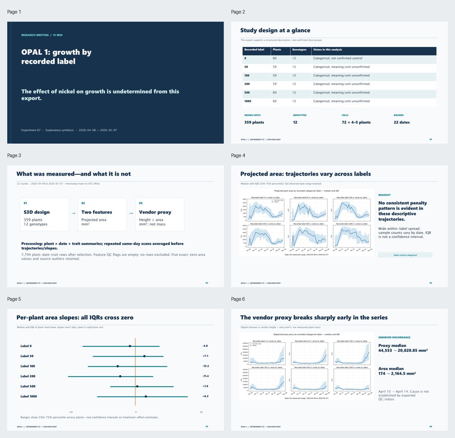This screenshot has width=455, height=438.
Task: Click the 'Projected area: trajectories vary across labels' title
Action: [x=306, y=174]
